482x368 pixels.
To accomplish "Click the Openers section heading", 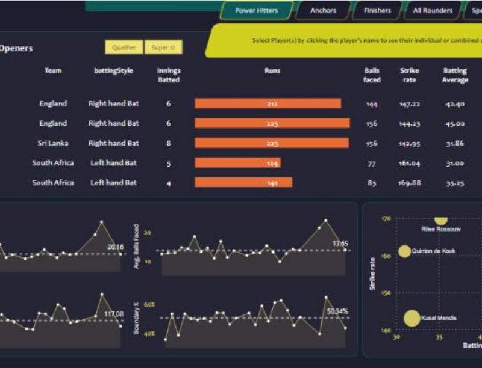I will [x=16, y=48].
